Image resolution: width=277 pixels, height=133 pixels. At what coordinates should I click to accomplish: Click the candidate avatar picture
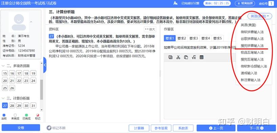(x=19, y=22)
